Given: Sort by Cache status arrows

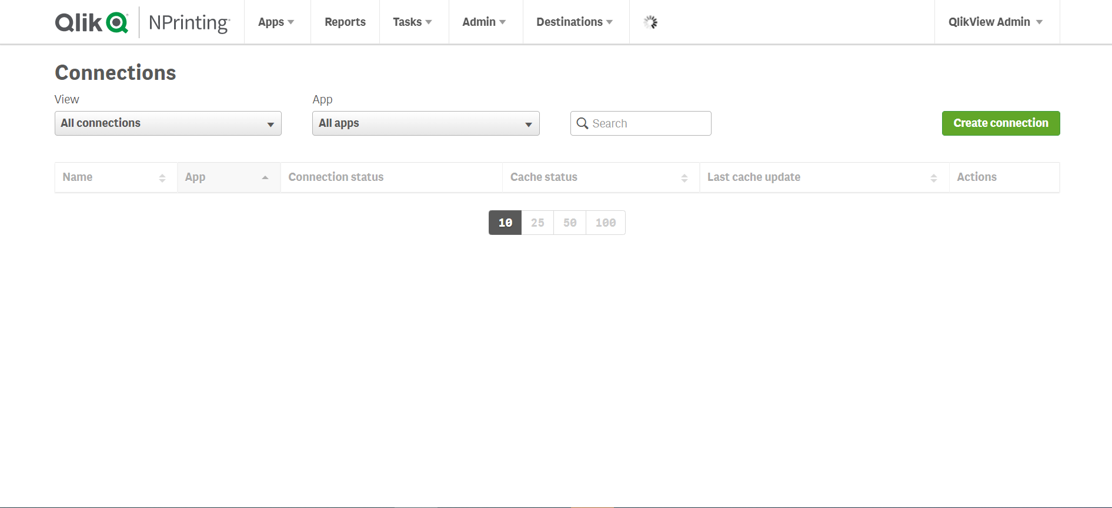Looking at the screenshot, I should point(684,178).
